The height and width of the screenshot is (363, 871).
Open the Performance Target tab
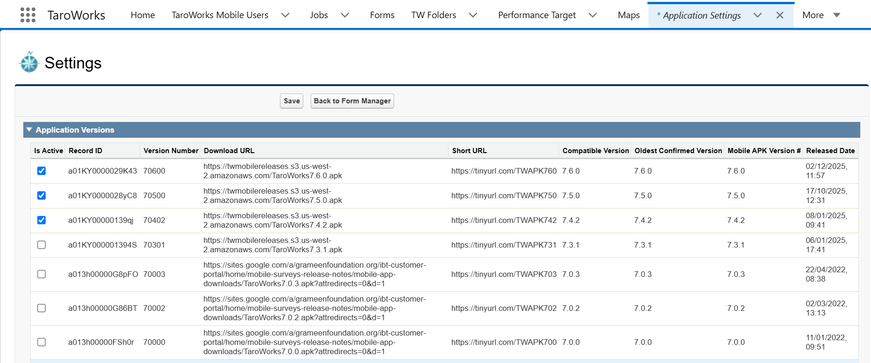[x=537, y=15]
